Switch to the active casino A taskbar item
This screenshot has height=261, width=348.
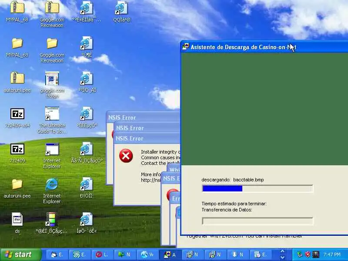[171, 254]
